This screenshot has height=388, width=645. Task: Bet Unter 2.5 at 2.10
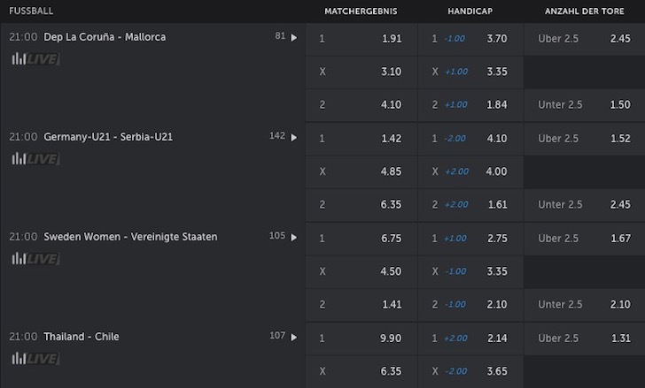(585, 305)
